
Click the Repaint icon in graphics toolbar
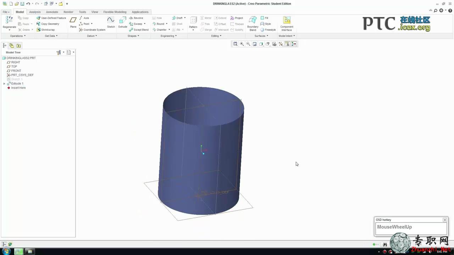pos(255,44)
